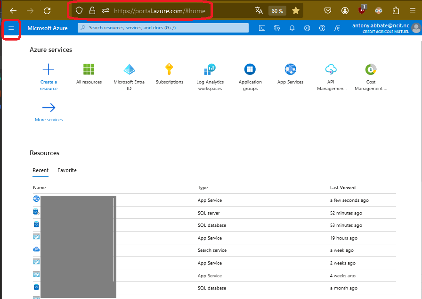Go to Subscriptions key icon

[170, 70]
